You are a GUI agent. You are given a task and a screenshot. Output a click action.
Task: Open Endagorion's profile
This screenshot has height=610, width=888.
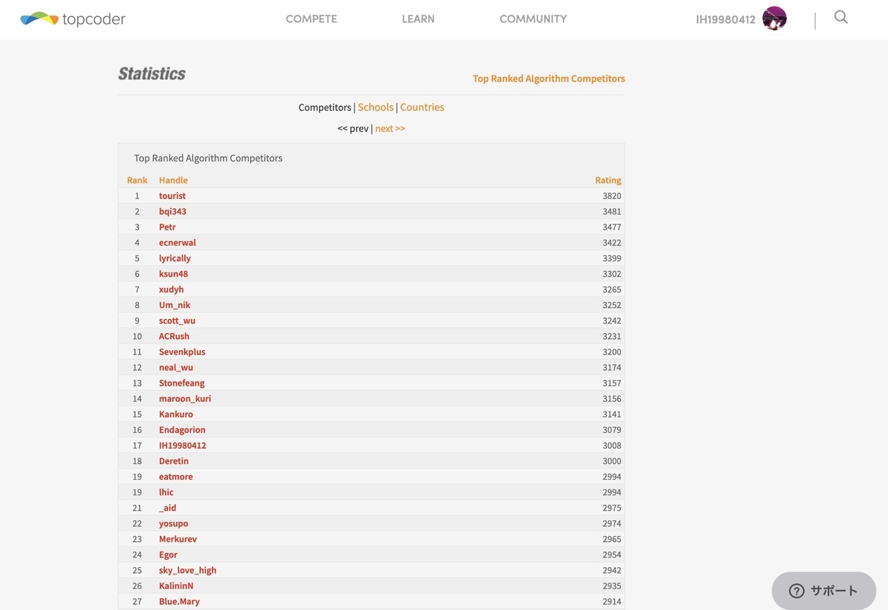(182, 430)
